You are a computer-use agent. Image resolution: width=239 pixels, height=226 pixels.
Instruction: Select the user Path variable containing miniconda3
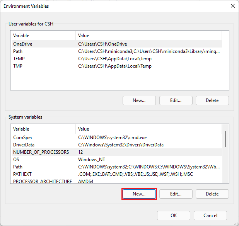(117, 51)
